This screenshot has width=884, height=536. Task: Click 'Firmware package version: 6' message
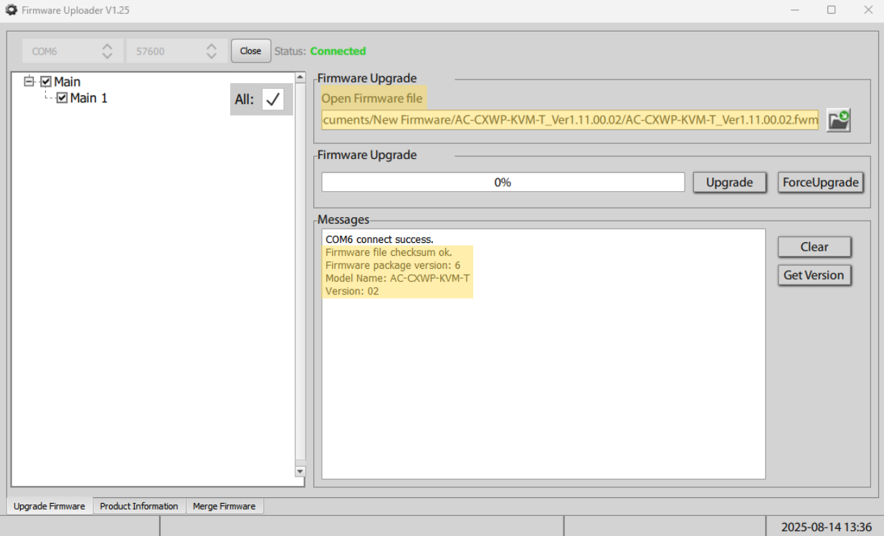tap(393, 265)
